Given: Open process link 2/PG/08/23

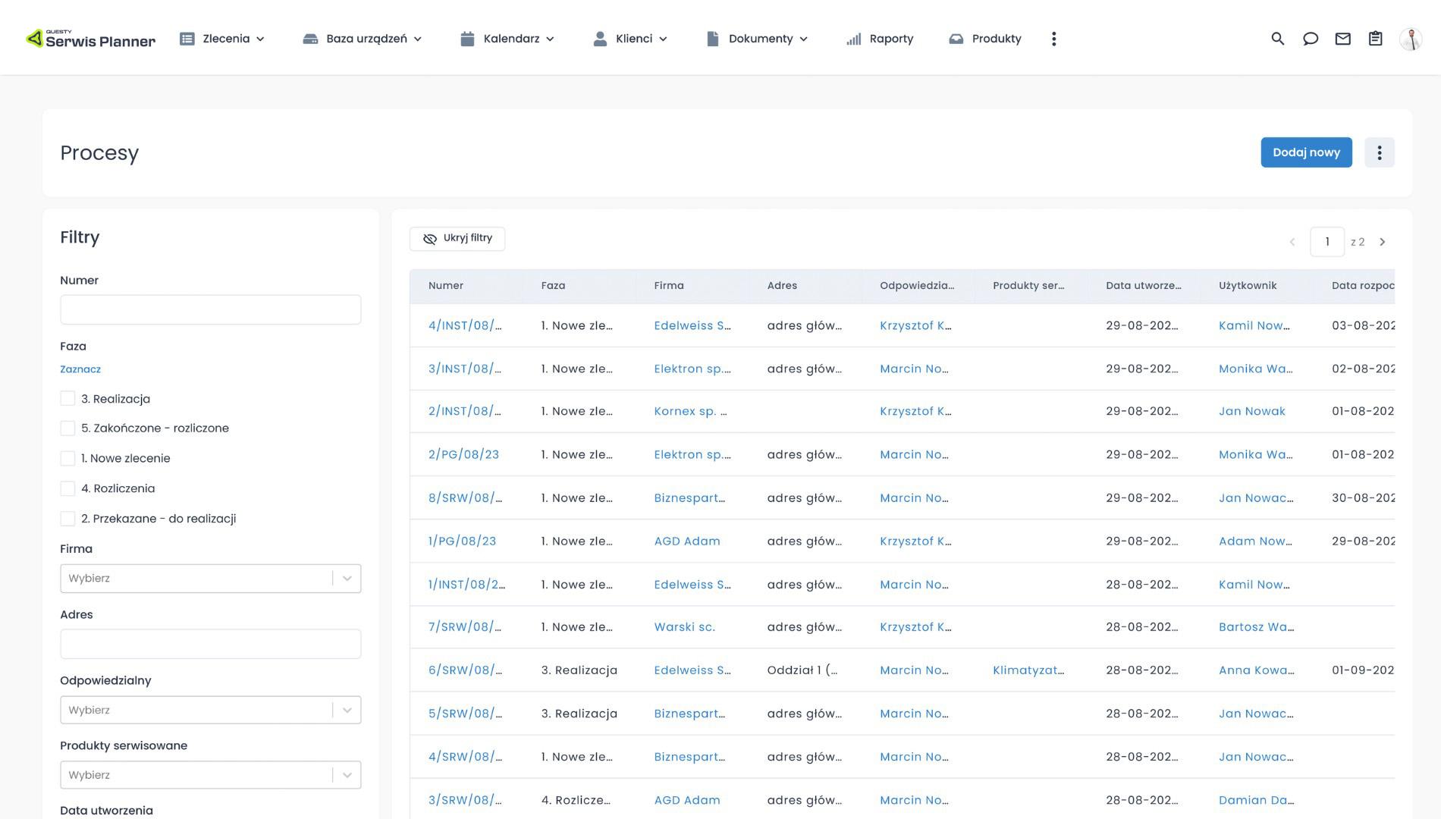Looking at the screenshot, I should [463, 454].
